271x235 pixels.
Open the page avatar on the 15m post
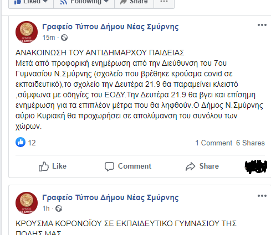pyautogui.click(x=27, y=32)
